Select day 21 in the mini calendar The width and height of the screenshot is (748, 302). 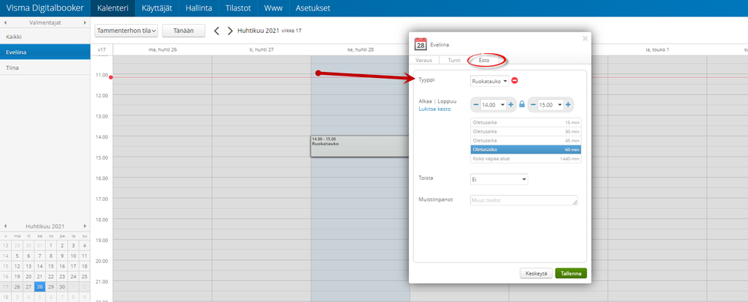pyautogui.click(x=40, y=277)
